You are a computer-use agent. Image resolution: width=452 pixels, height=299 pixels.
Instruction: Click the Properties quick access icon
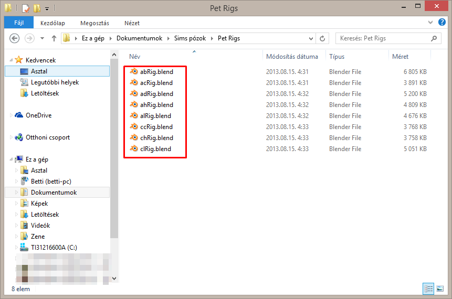click(26, 8)
